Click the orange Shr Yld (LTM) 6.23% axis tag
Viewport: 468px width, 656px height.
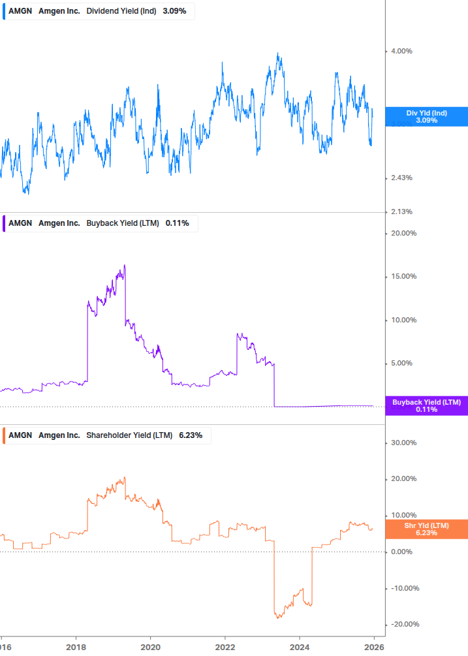[427, 529]
